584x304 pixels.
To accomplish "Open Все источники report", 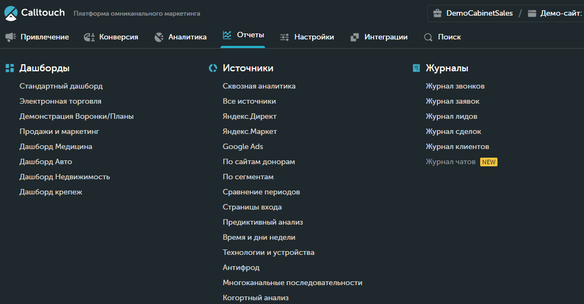I will (x=249, y=101).
